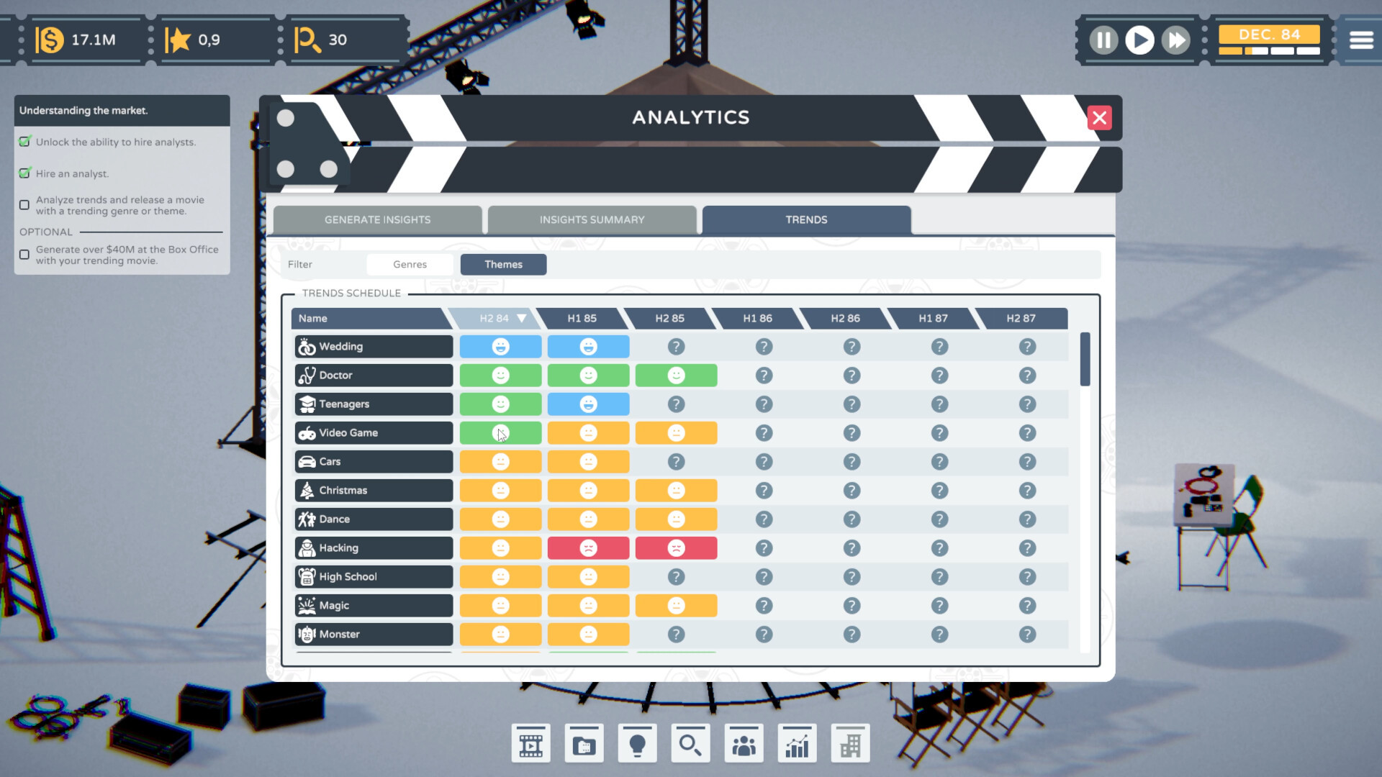1382x777 pixels.
Task: Open the hamburger main menu
Action: (1360, 40)
